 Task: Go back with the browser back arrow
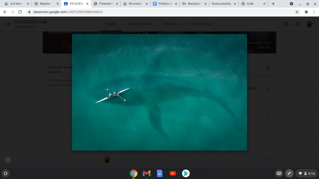(5, 12)
